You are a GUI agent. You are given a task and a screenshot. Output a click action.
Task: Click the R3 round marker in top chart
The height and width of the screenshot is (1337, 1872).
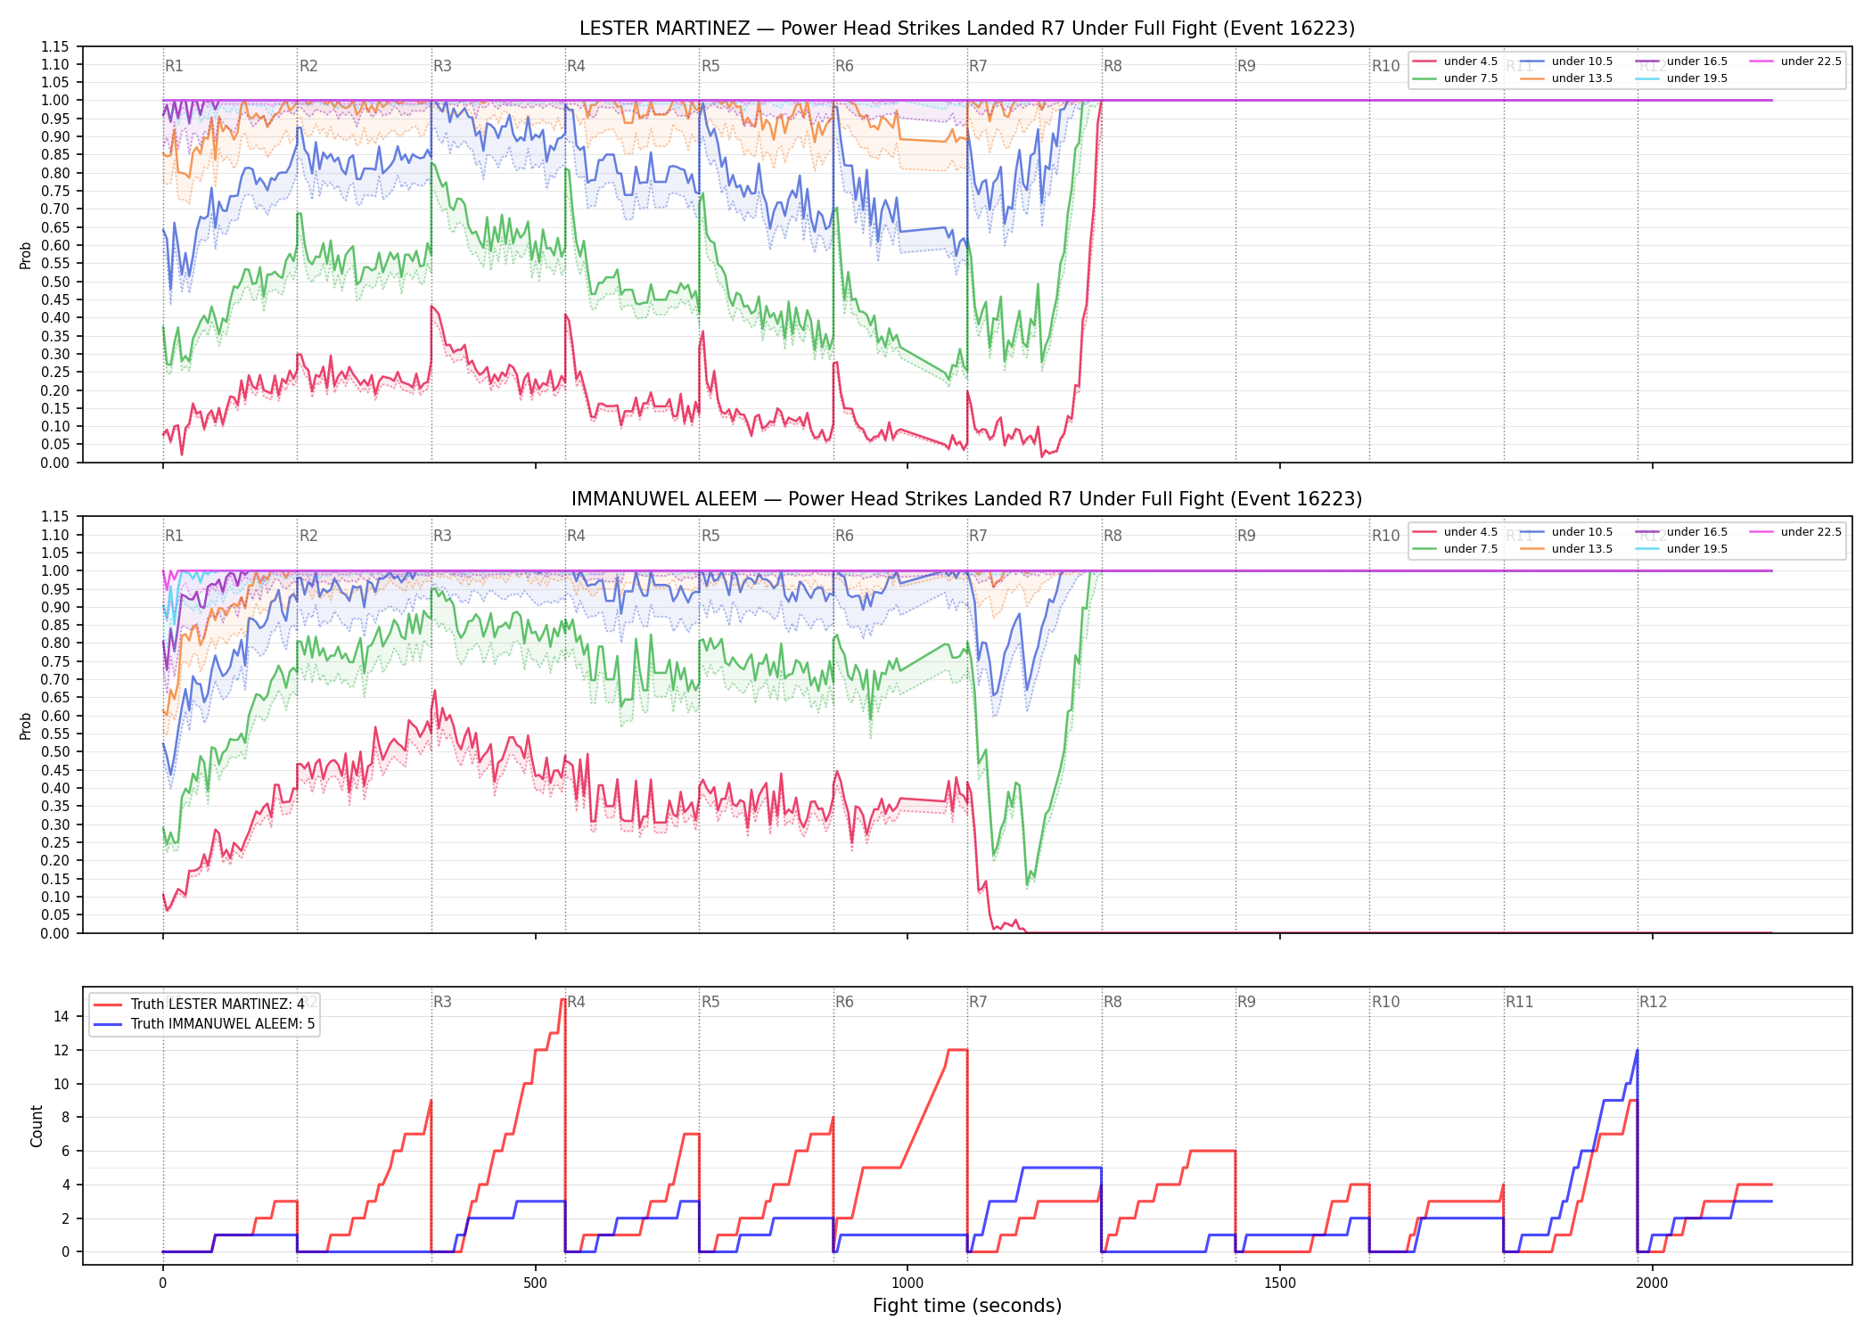(443, 66)
